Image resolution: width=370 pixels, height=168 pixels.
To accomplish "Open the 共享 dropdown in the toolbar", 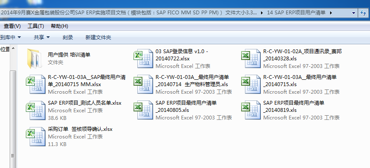I will [42, 37].
